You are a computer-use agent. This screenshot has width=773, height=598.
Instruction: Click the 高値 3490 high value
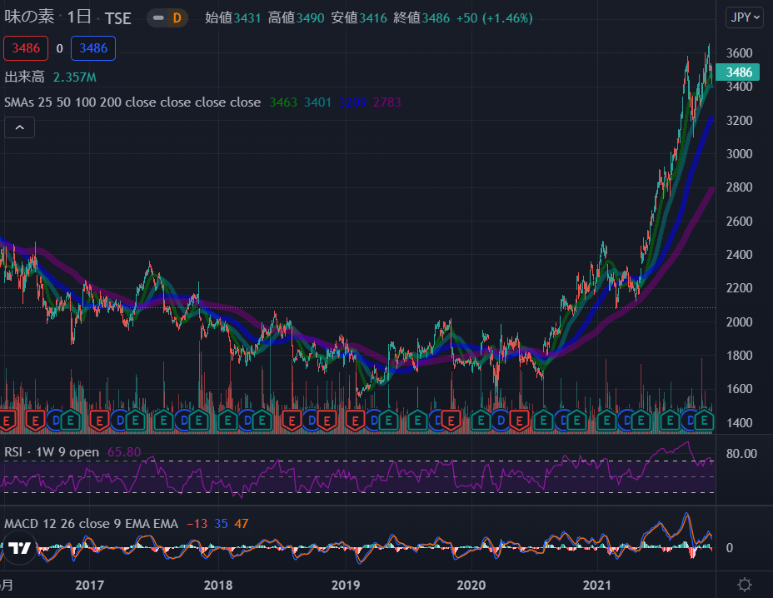[297, 18]
